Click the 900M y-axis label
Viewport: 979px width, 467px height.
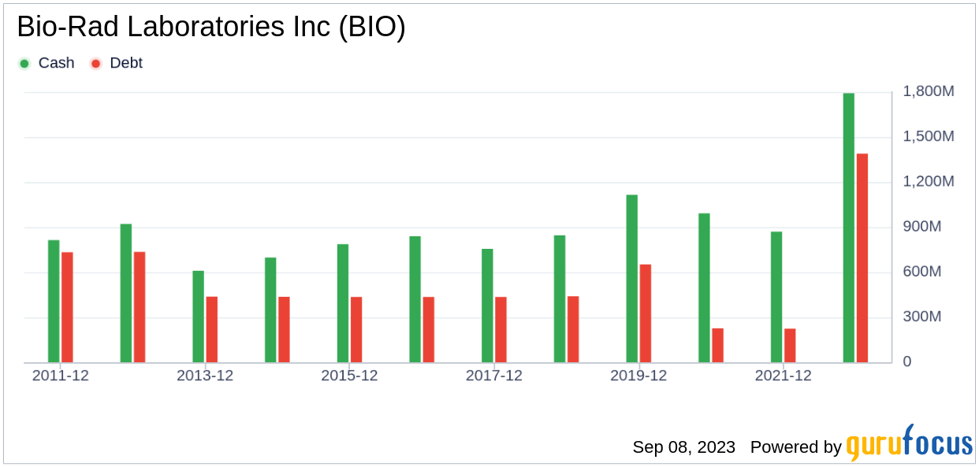[x=933, y=227]
